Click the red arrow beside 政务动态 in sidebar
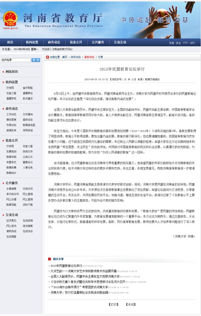 click(x=3, y=109)
